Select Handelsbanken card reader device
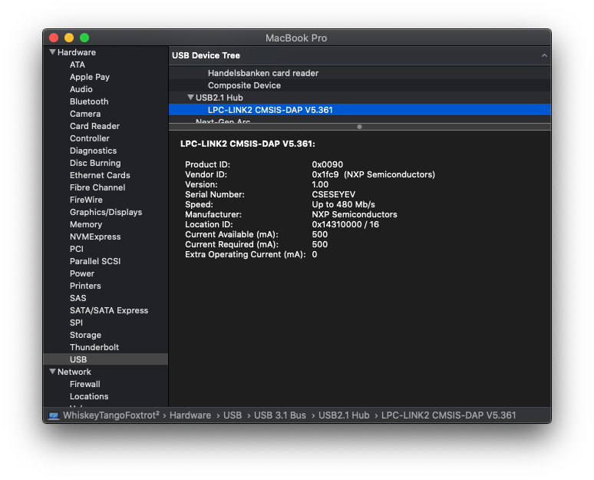594x480 pixels. pos(262,73)
